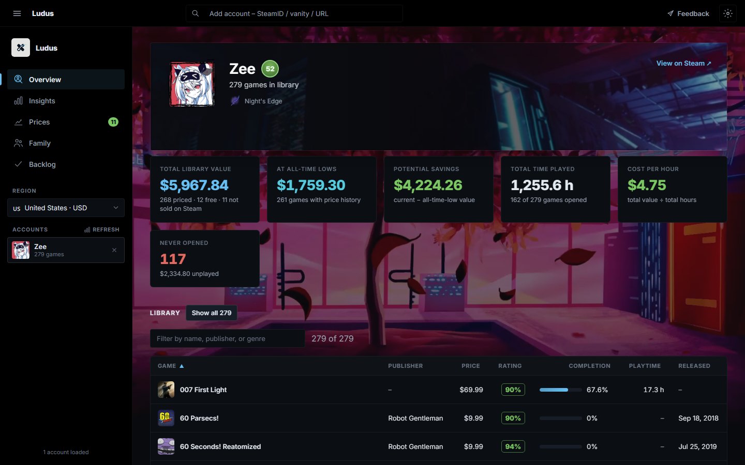
Task: Open the Prices section
Action: 66,122
